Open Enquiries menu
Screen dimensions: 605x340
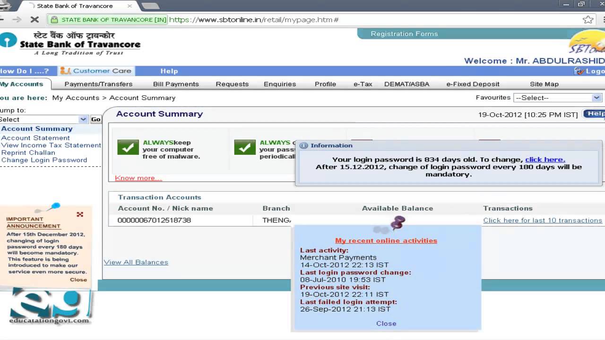pos(280,84)
